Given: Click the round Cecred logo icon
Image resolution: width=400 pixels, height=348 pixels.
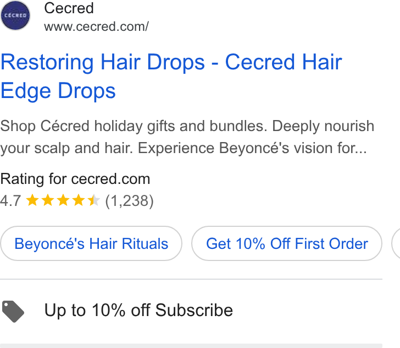Looking at the screenshot, I should (x=15, y=15).
